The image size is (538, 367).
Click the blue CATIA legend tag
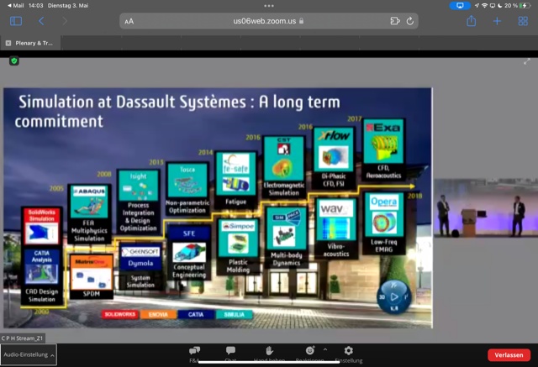pos(196,315)
